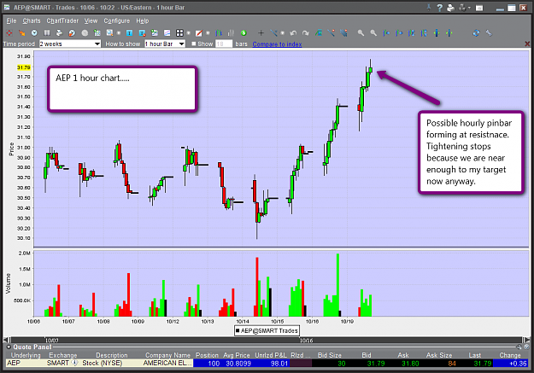Open dropdown dot beside red pencil icon

[x=208, y=33]
